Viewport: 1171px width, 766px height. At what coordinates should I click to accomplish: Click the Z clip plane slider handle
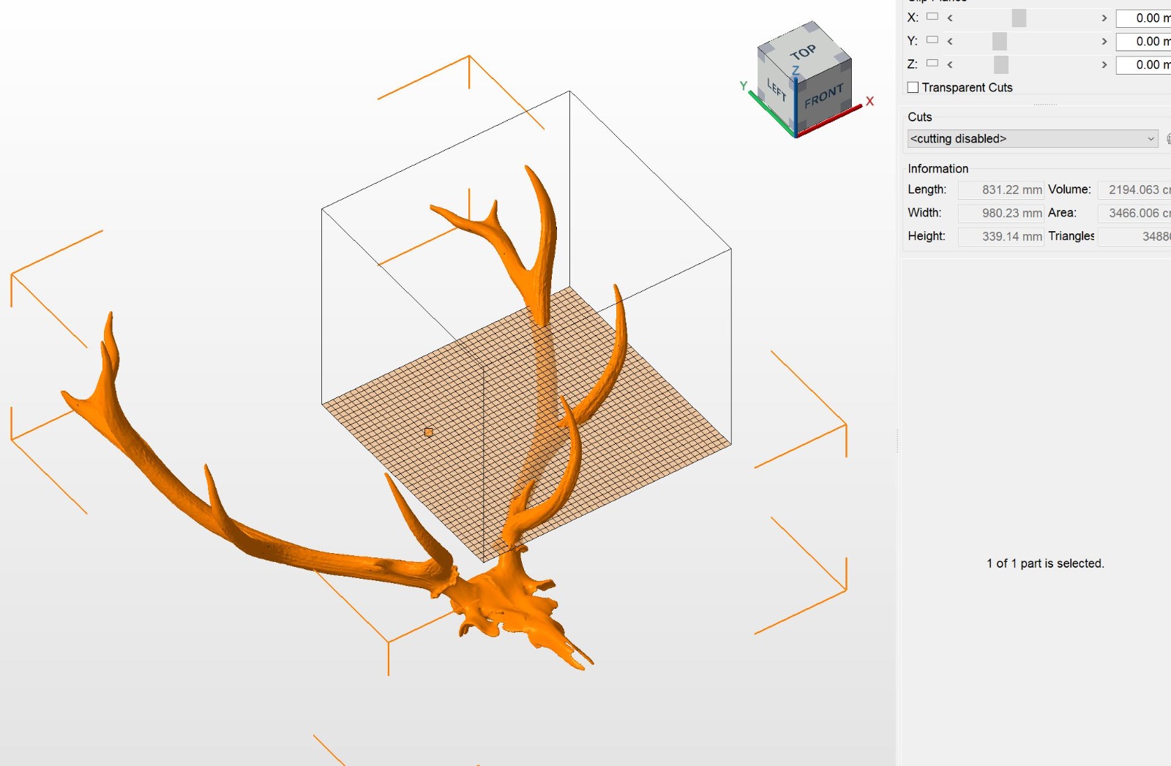[1001, 64]
